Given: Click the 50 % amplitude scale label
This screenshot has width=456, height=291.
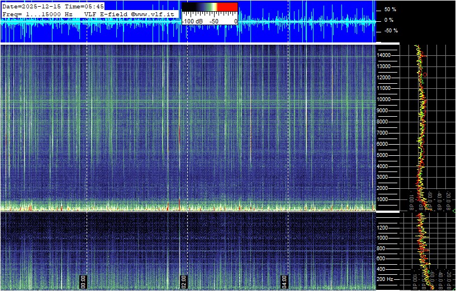Looking at the screenshot, I should pyautogui.click(x=389, y=9).
